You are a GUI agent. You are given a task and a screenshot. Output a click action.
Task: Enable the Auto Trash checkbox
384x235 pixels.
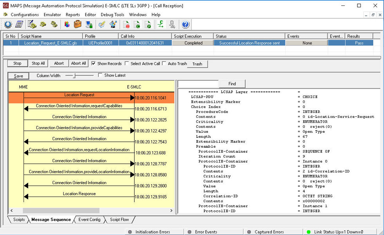164,63
